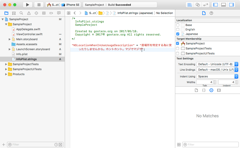Enable the English localization checkbox
240x148 pixels.
(x=178, y=29)
